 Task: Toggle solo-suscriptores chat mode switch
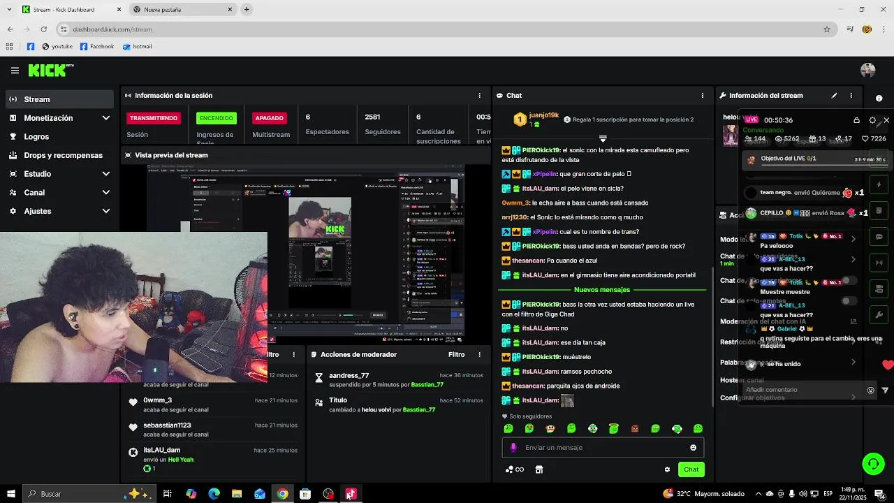(x=849, y=280)
